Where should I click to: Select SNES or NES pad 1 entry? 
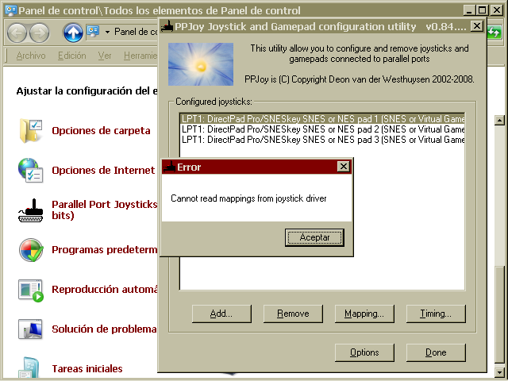(x=322, y=119)
